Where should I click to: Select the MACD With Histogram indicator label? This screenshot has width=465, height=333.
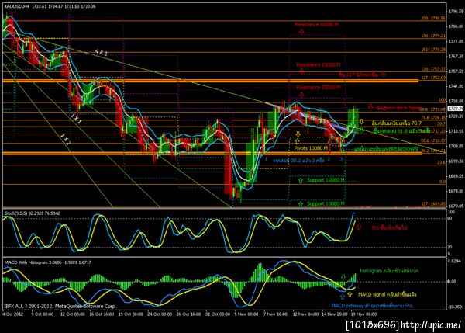tap(48, 262)
